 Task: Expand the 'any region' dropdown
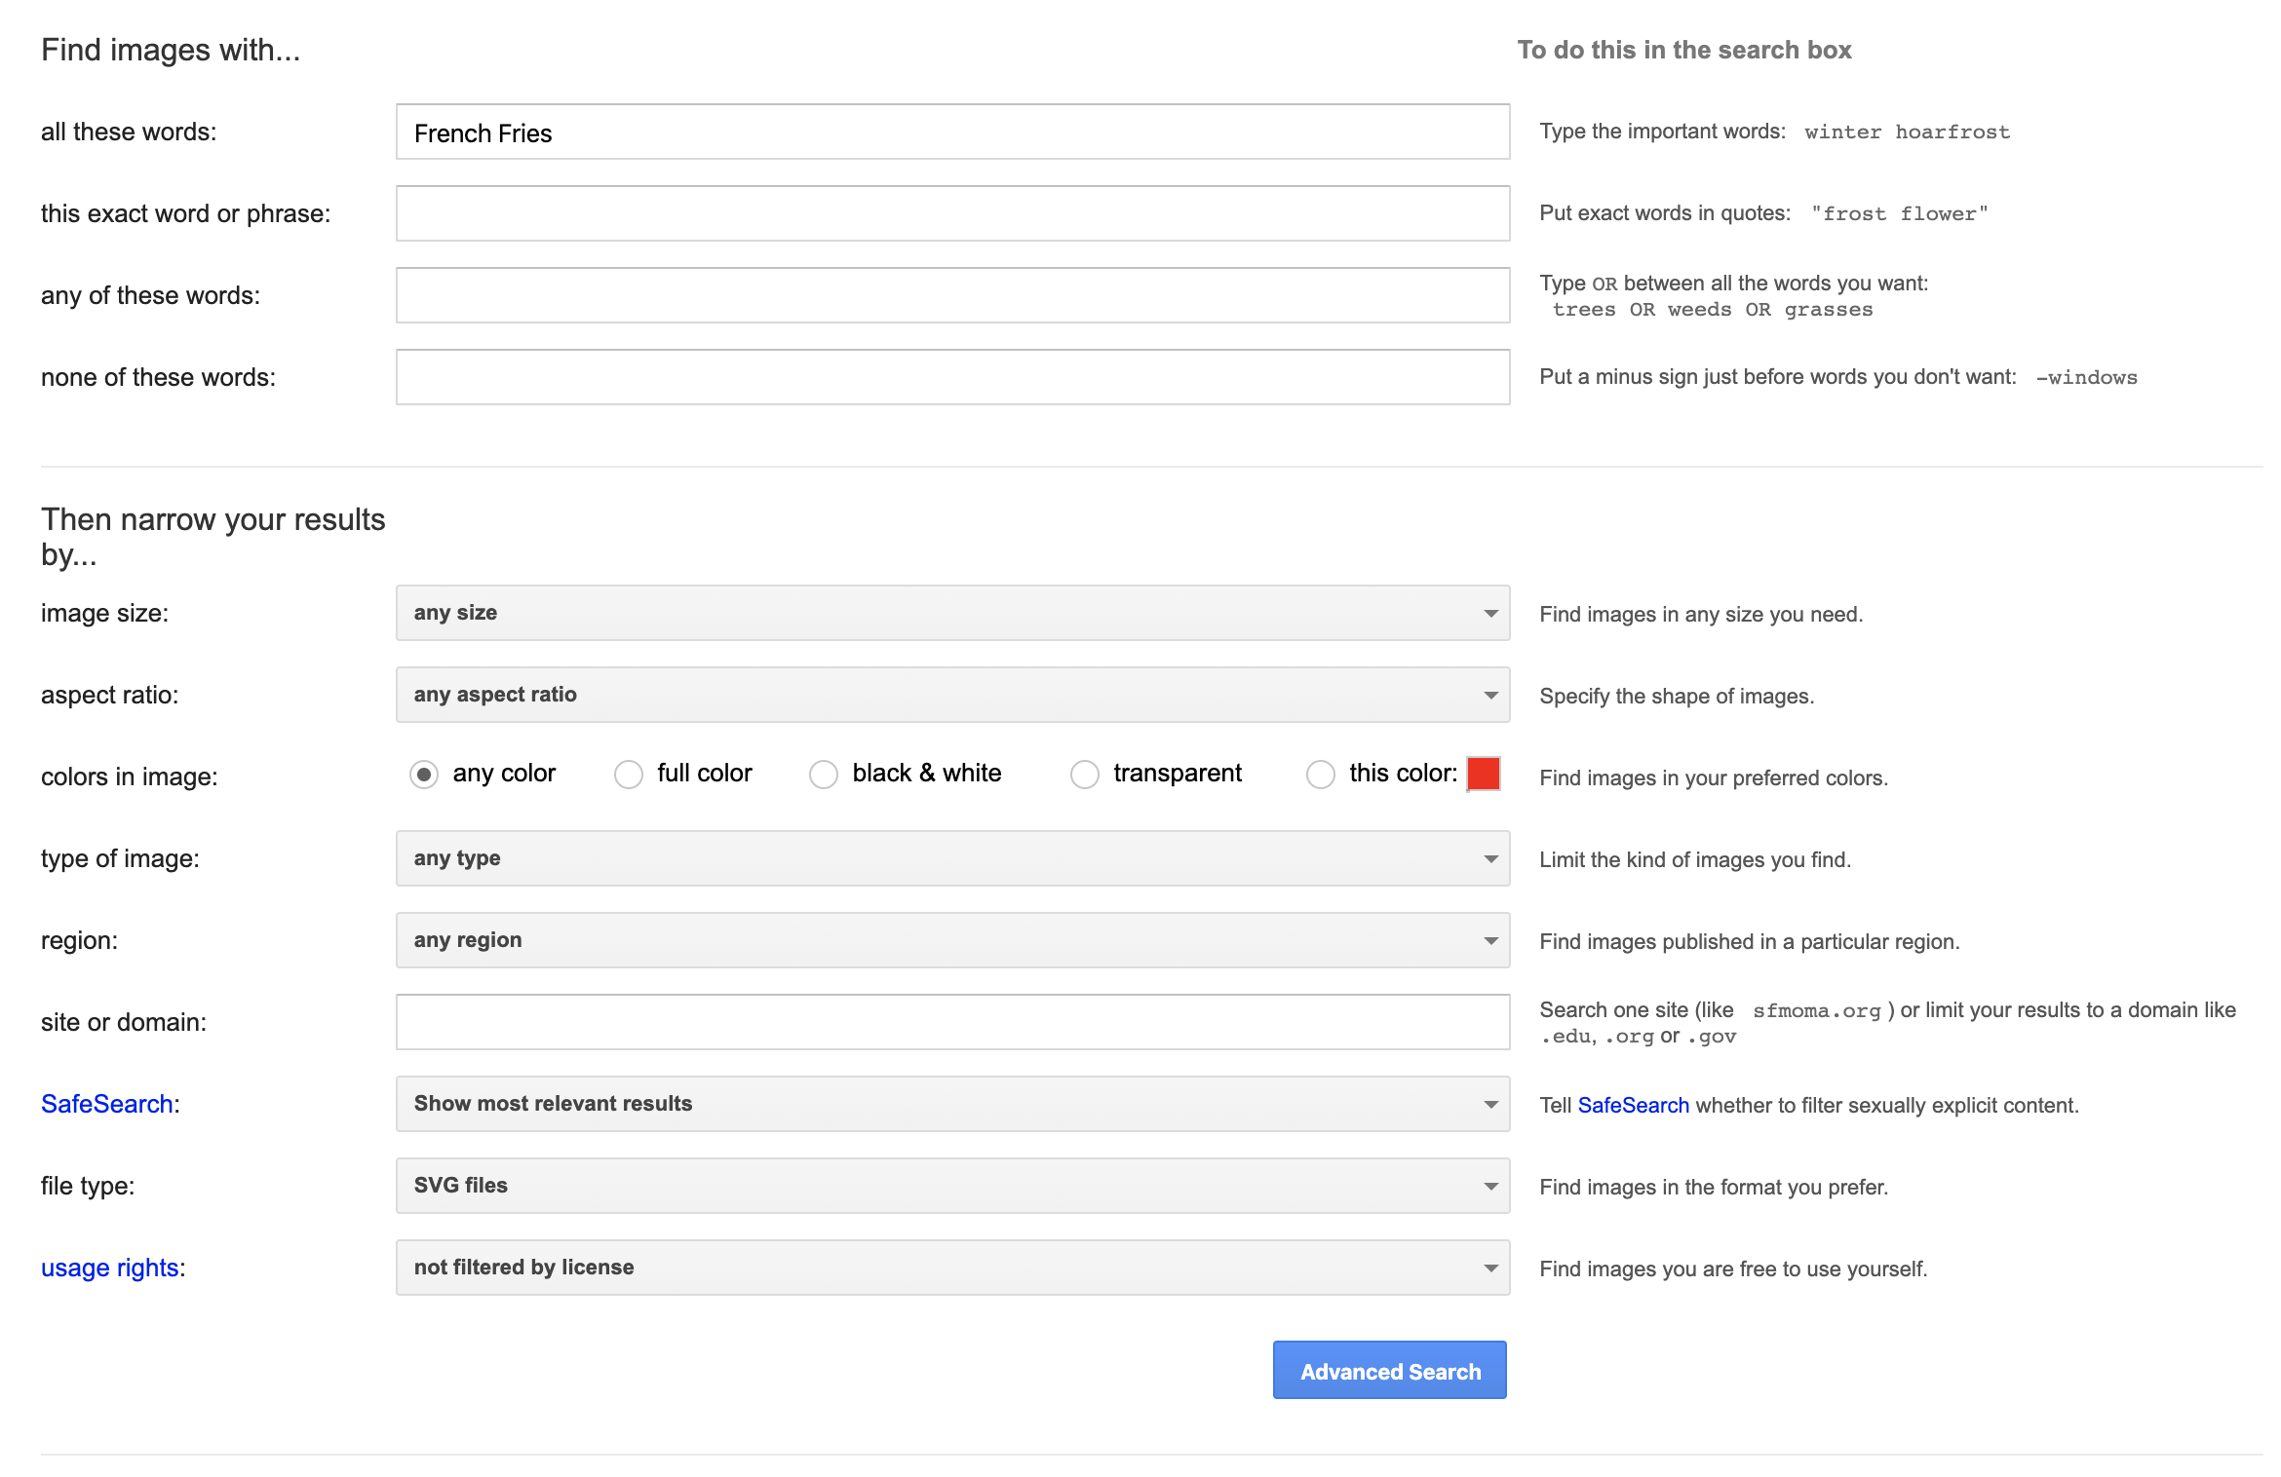[x=952, y=940]
